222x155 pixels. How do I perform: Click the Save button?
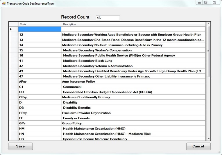click(20, 146)
